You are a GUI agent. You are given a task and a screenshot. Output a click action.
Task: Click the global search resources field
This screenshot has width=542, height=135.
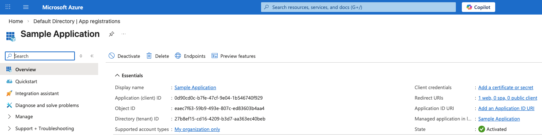pos(358,7)
